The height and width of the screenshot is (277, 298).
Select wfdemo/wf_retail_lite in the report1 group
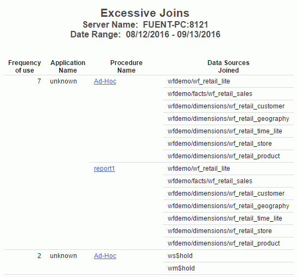199,169
